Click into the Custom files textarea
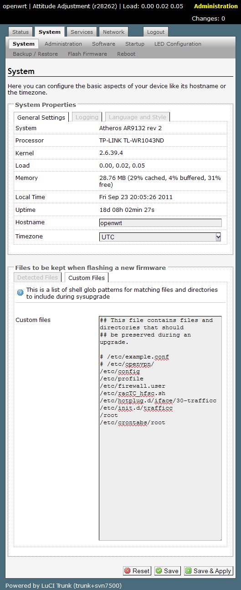Image resolution: width=241 pixels, height=590 pixels. (x=160, y=428)
